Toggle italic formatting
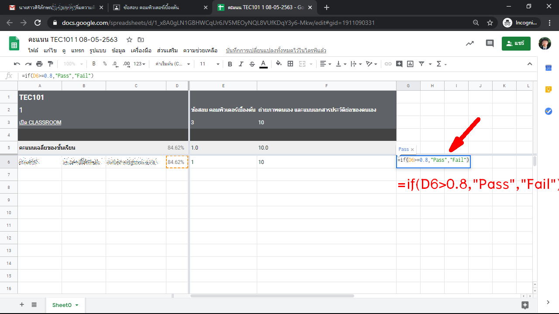559x314 pixels. [241, 64]
